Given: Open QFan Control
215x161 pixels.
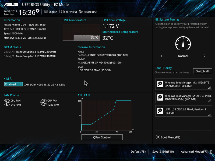Looking at the screenshot, I should pyautogui.click(x=102, y=137).
